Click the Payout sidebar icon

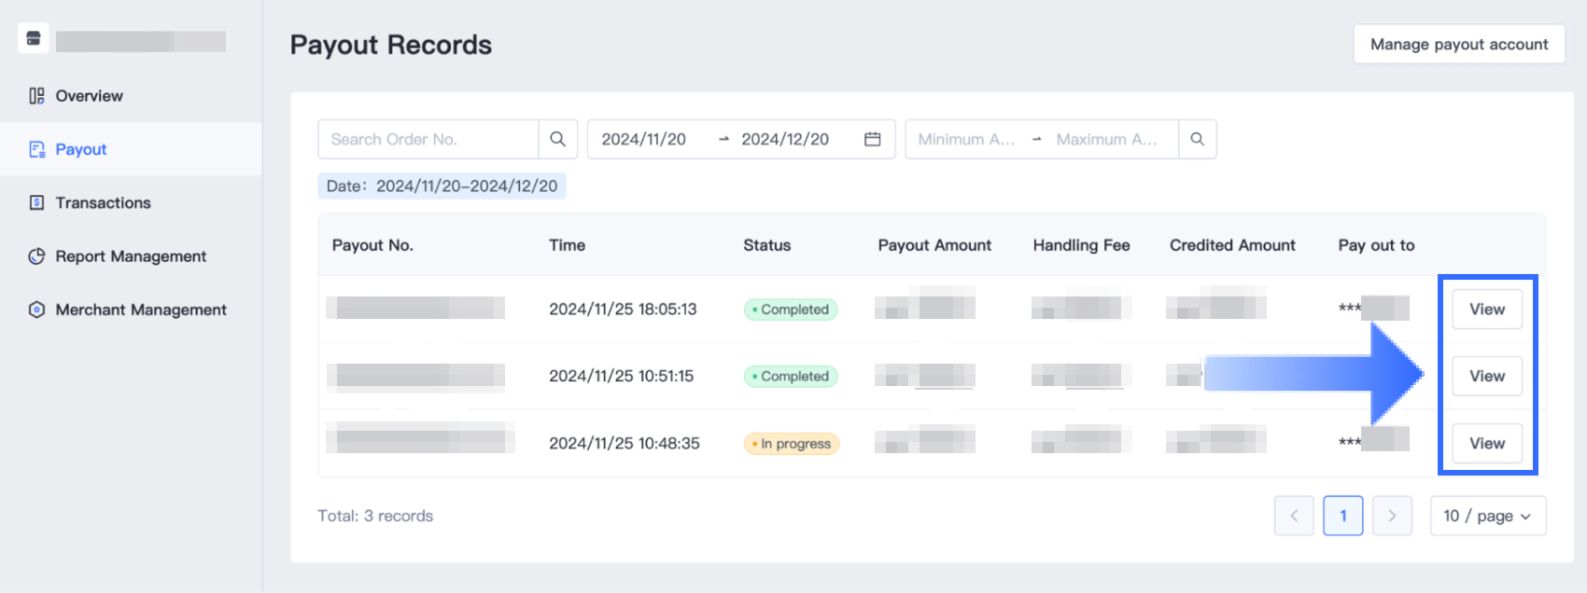[x=36, y=149]
